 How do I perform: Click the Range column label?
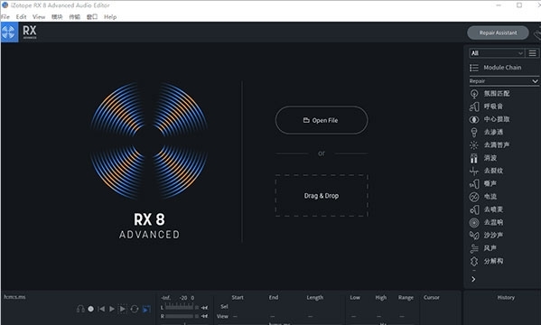click(x=406, y=297)
